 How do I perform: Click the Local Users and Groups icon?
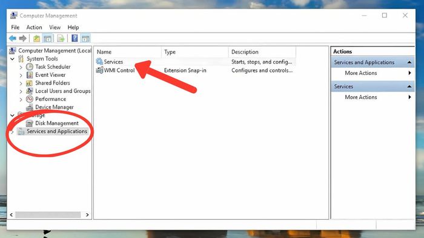(x=30, y=91)
